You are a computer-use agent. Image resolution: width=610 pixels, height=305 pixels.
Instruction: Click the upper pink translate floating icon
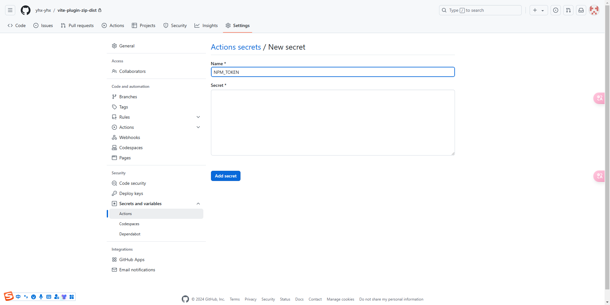[599, 98]
